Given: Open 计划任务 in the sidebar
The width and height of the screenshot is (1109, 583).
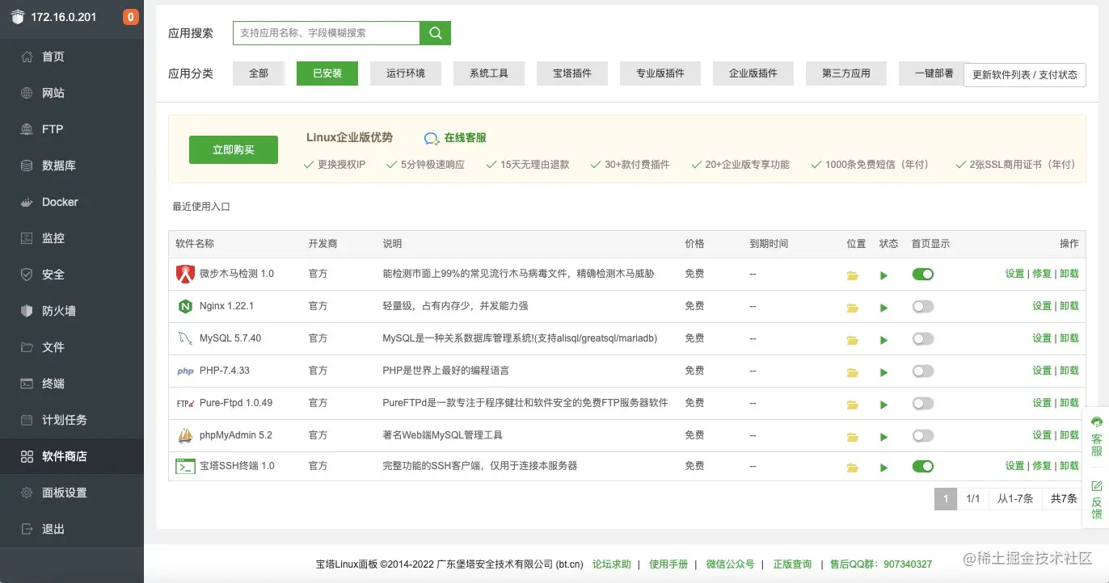Looking at the screenshot, I should (72, 420).
